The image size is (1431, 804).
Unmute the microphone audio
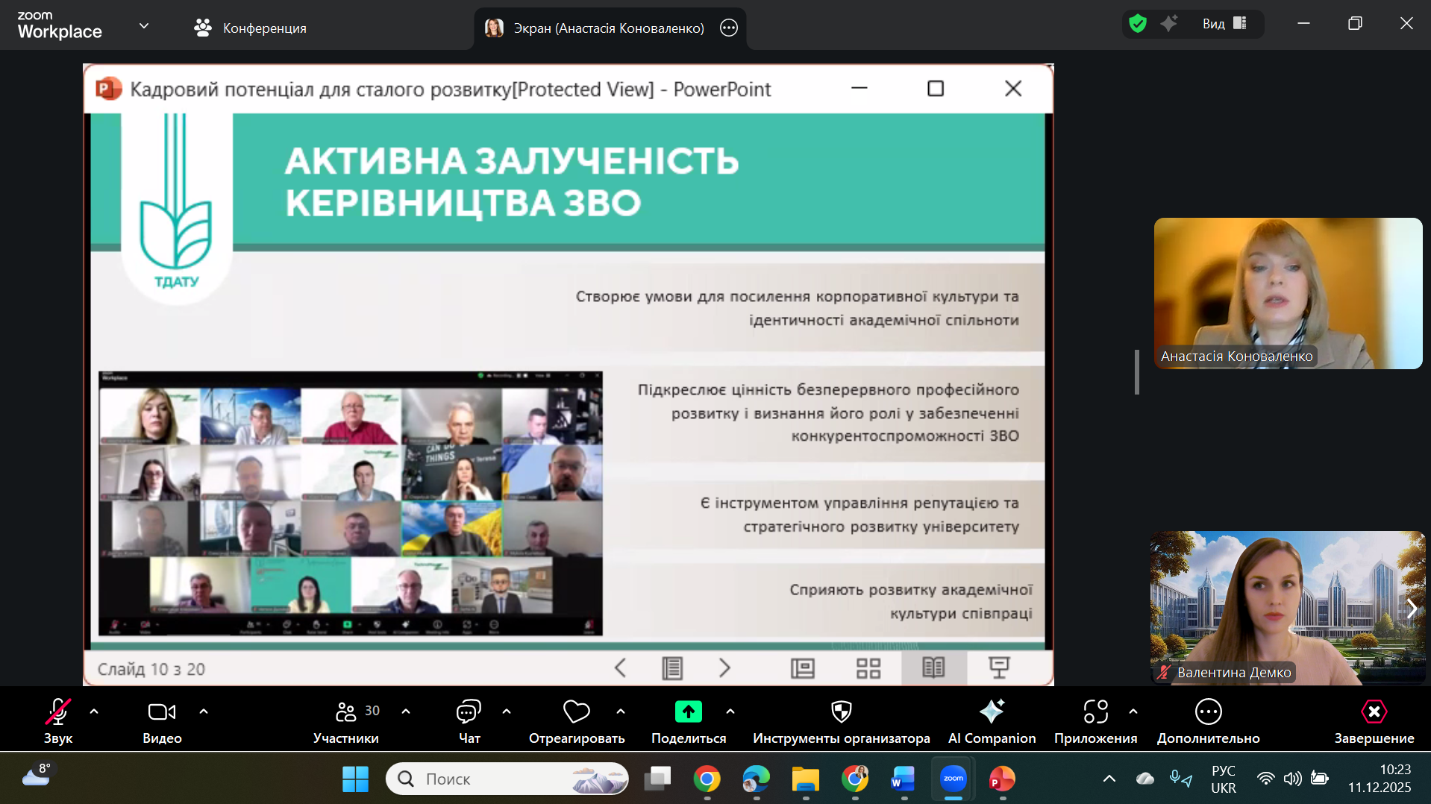coord(58,712)
